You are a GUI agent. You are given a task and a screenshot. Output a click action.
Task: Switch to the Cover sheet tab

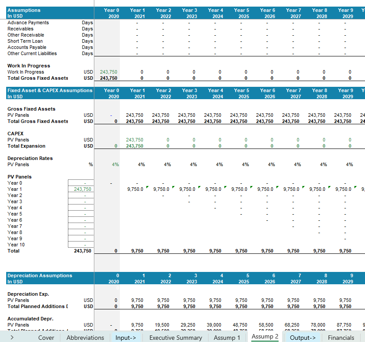coord(46,338)
